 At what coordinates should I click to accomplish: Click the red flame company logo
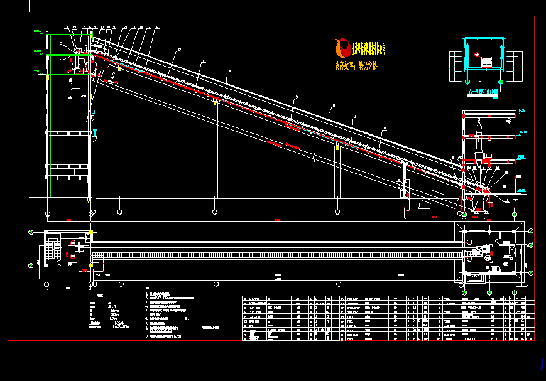click(x=342, y=48)
